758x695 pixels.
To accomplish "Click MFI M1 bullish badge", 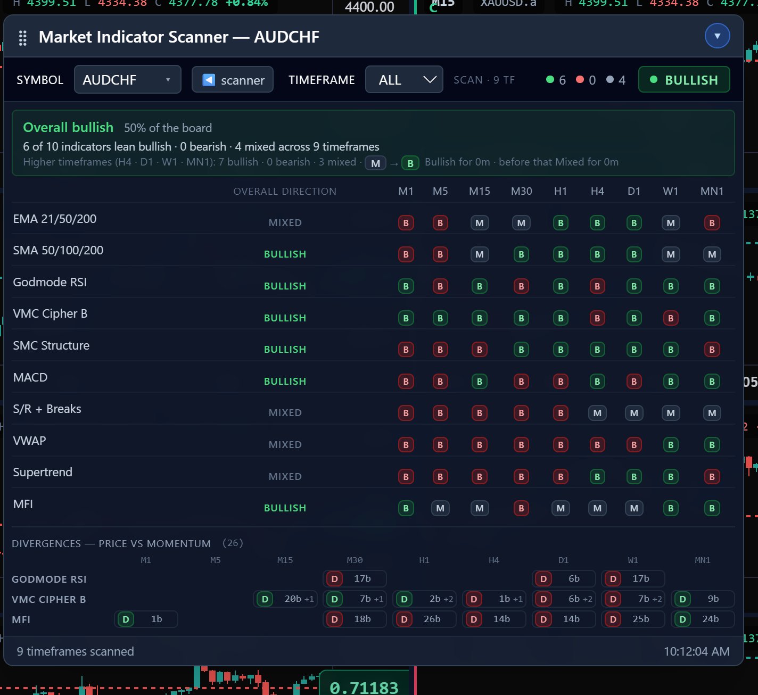I will pos(406,508).
